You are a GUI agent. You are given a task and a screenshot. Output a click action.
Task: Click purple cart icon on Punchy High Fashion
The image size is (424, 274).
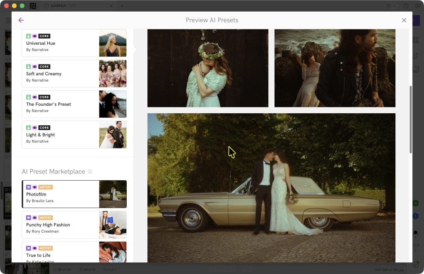pos(29,217)
